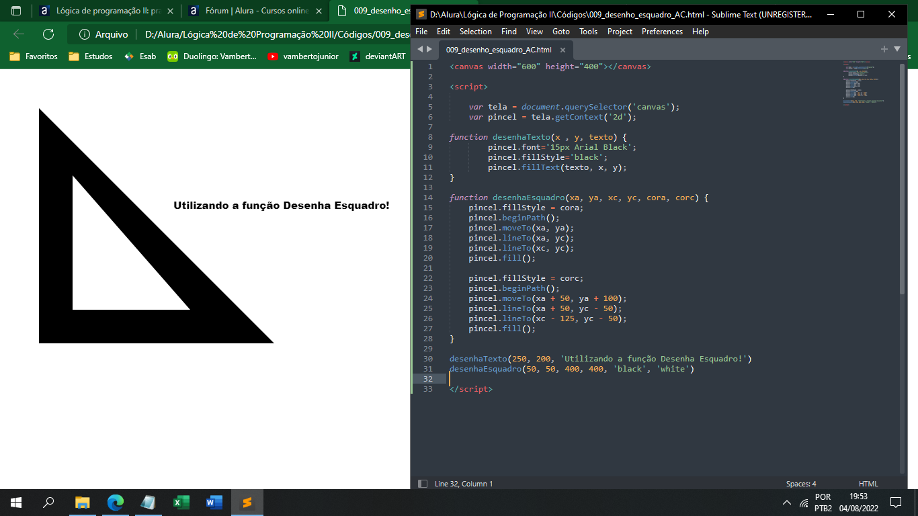Open the Estudos bookmarks folder

tap(90, 56)
